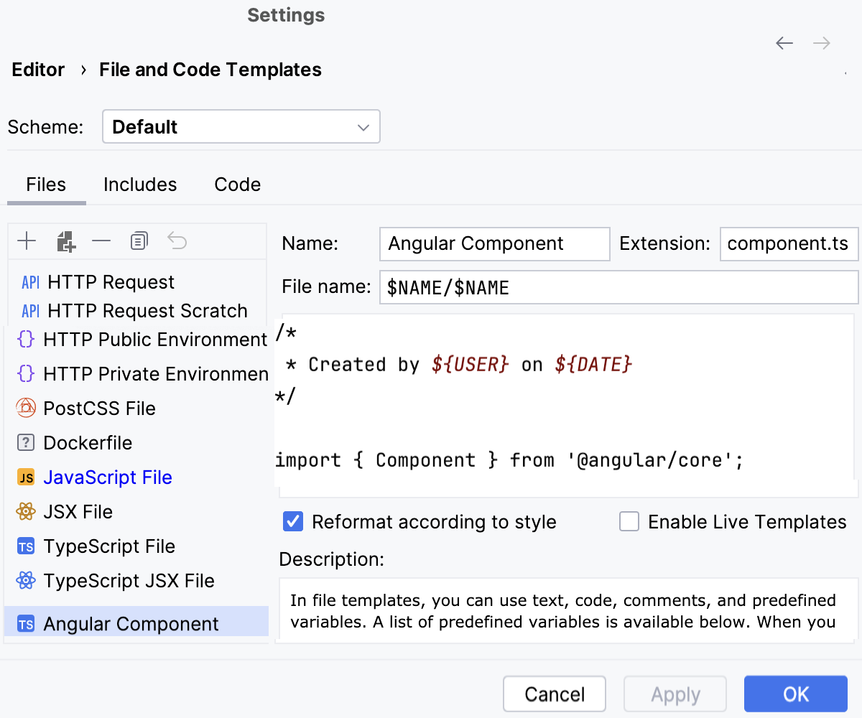Screen dimensions: 862x718
Task: Navigate forward with the right arrow
Action: [822, 43]
